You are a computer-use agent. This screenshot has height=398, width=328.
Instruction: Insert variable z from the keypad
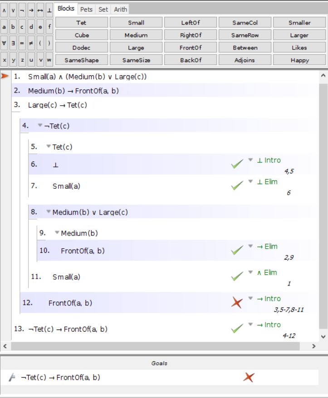pos(22,59)
